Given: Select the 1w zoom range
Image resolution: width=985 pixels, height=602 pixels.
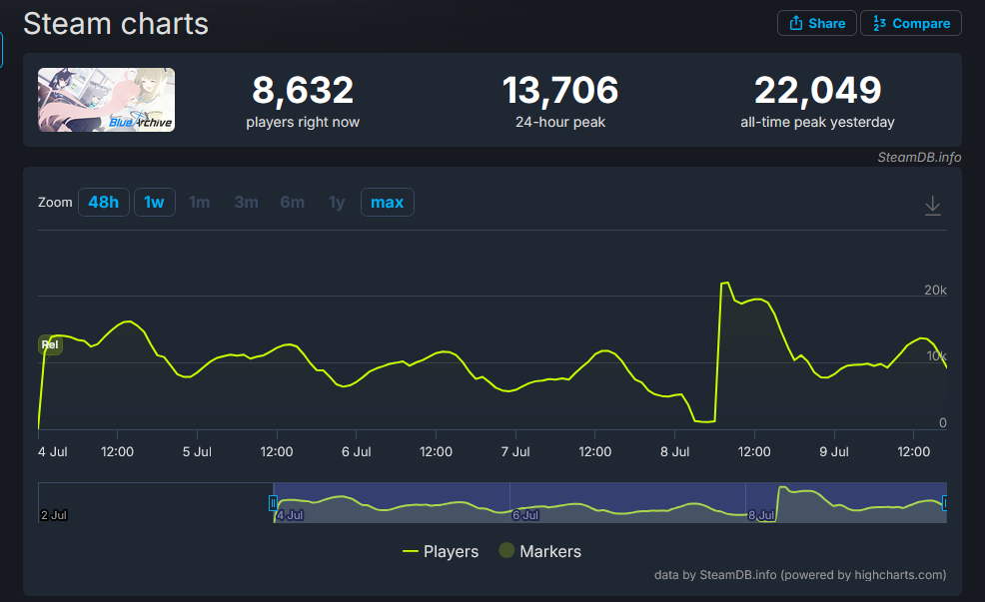Looking at the screenshot, I should tap(155, 202).
